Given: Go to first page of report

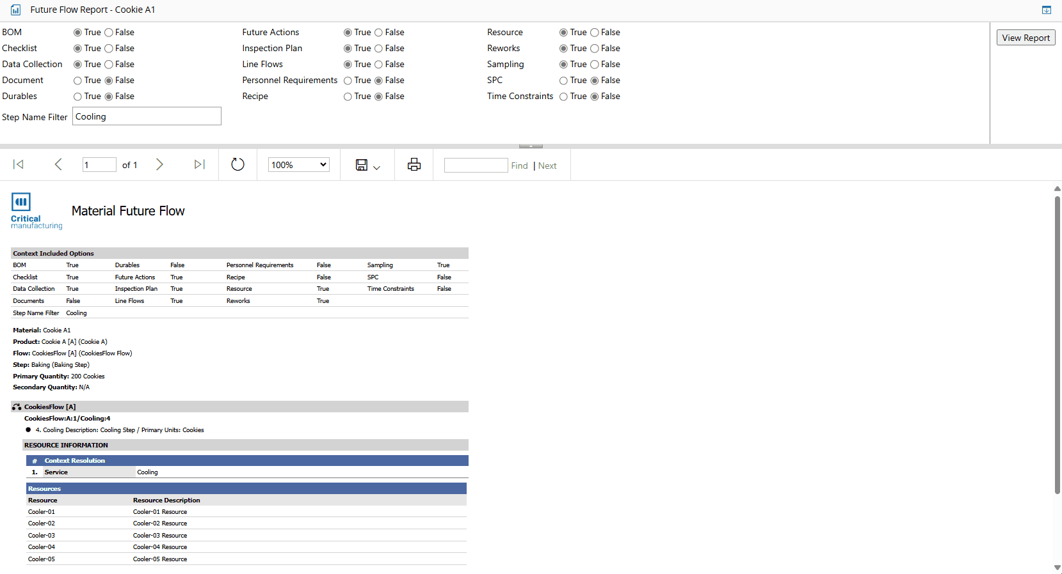Looking at the screenshot, I should (x=19, y=165).
